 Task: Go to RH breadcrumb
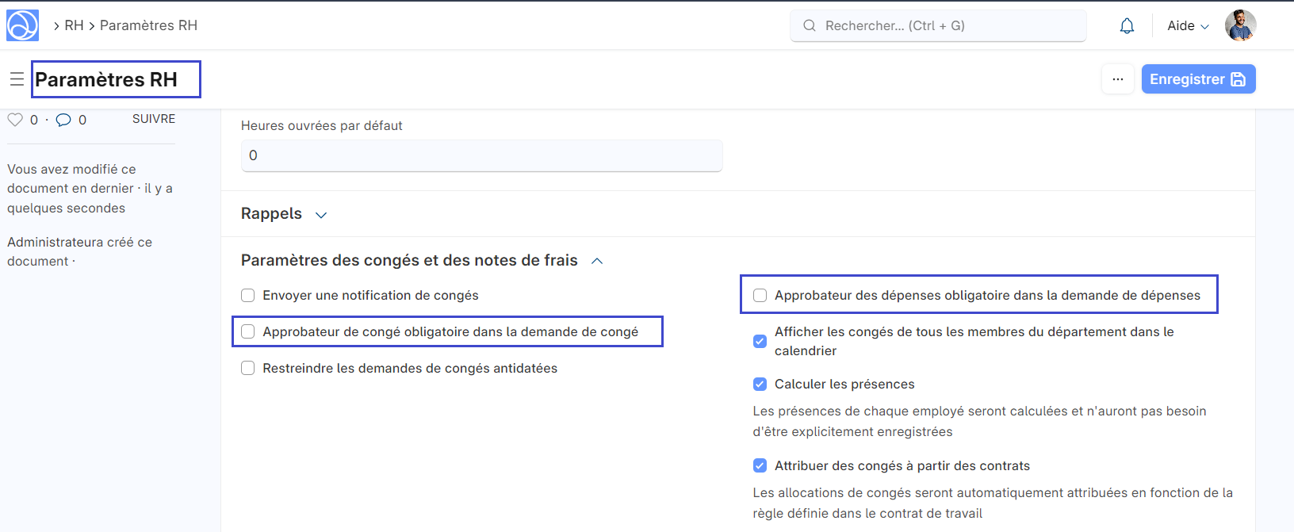(x=74, y=26)
